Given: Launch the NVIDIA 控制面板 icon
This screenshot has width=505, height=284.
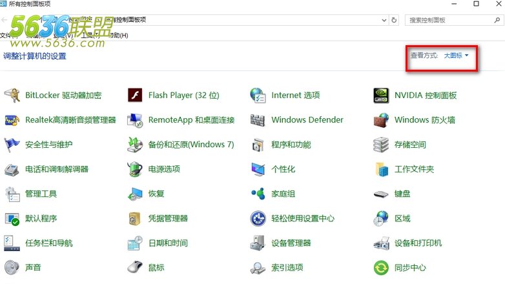Looking at the screenshot, I should pyautogui.click(x=381, y=96).
